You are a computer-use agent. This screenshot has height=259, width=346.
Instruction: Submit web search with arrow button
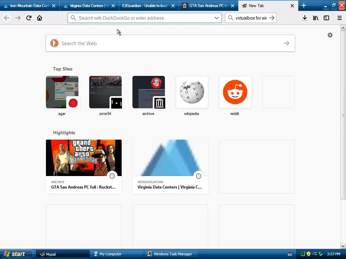(x=287, y=43)
